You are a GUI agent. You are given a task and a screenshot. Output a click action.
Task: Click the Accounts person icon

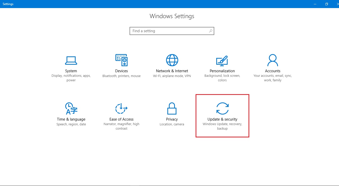click(x=272, y=60)
